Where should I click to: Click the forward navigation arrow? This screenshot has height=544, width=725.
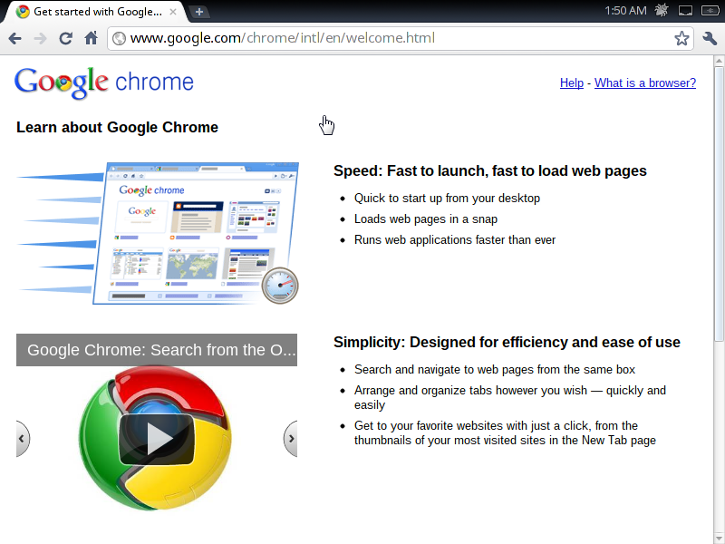pos(40,38)
